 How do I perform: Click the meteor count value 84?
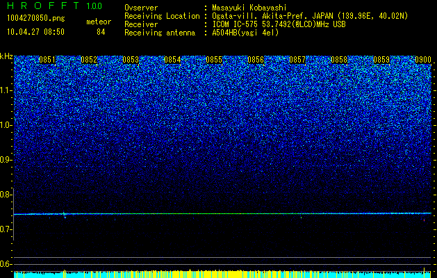pos(101,32)
